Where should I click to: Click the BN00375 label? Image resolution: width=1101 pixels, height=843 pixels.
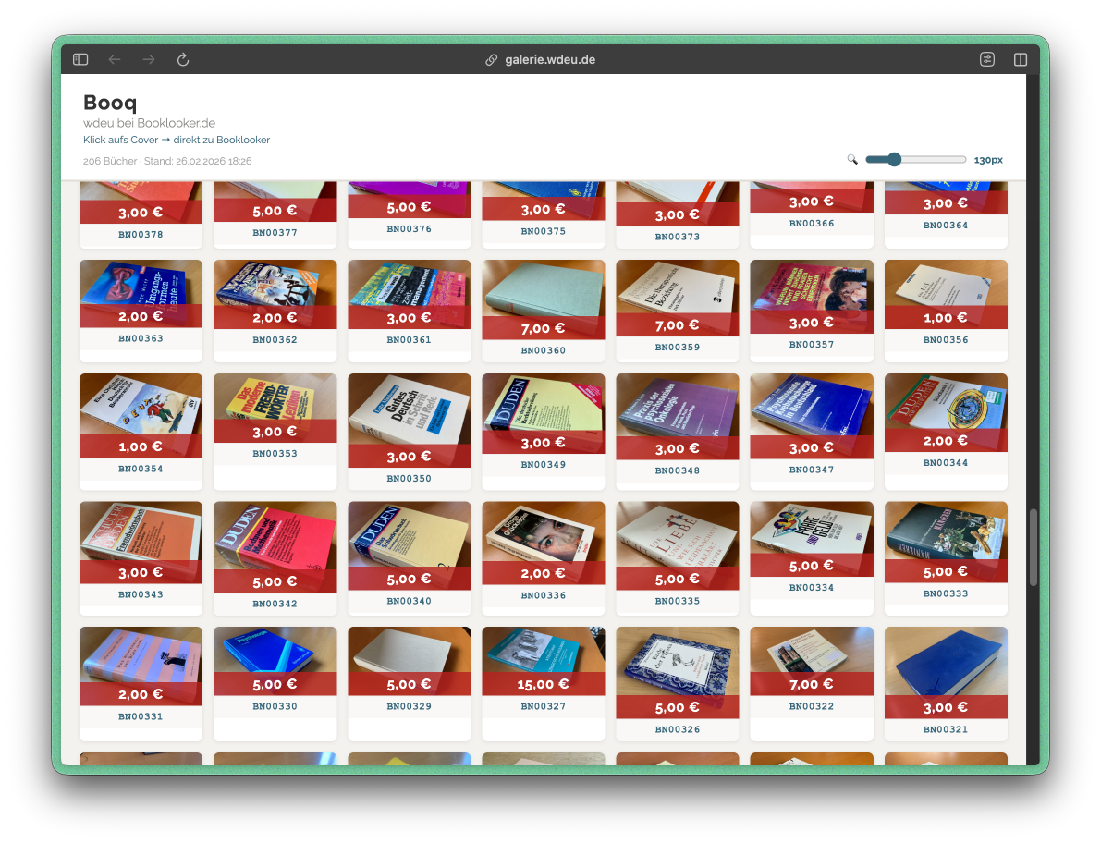pos(543,231)
